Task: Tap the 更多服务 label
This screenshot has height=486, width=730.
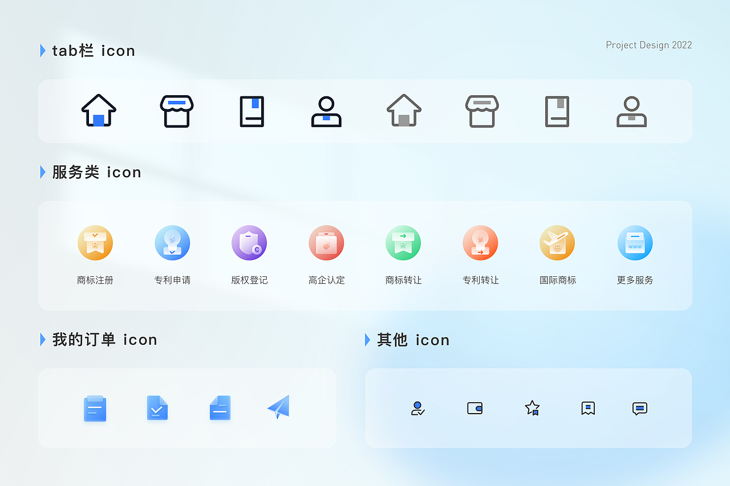Action: [x=635, y=280]
